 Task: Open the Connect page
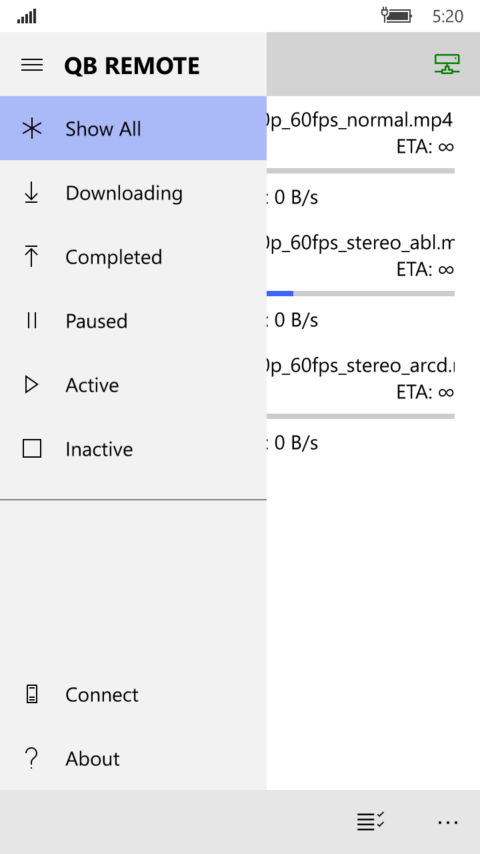pyautogui.click(x=101, y=694)
